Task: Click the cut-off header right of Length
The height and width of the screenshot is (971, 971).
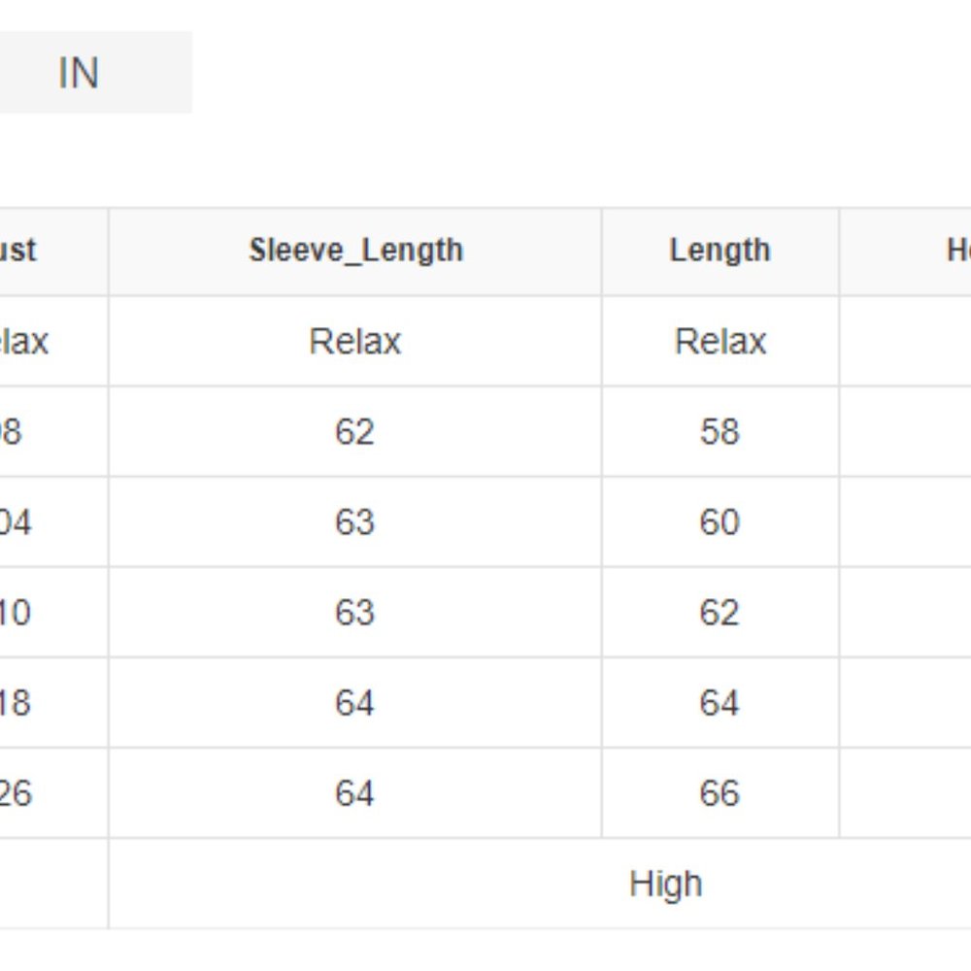Action: (x=958, y=251)
